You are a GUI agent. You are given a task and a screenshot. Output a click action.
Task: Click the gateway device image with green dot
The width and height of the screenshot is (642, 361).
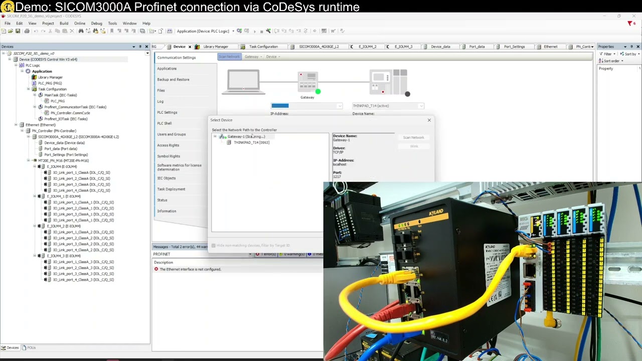(307, 83)
